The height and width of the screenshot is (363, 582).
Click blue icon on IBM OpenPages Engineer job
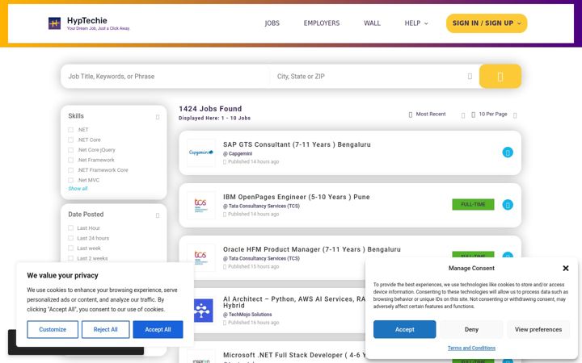click(508, 204)
